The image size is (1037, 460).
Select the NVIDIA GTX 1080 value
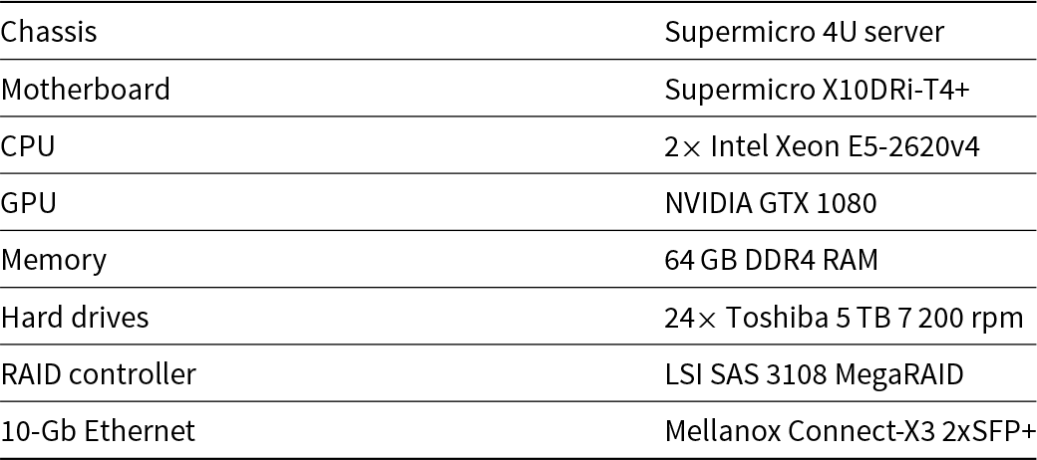click(x=771, y=203)
